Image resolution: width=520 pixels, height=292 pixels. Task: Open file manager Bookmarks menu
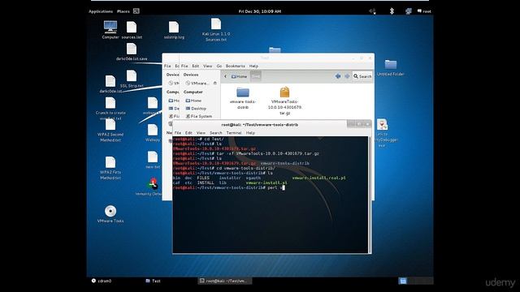pyautogui.click(x=235, y=66)
